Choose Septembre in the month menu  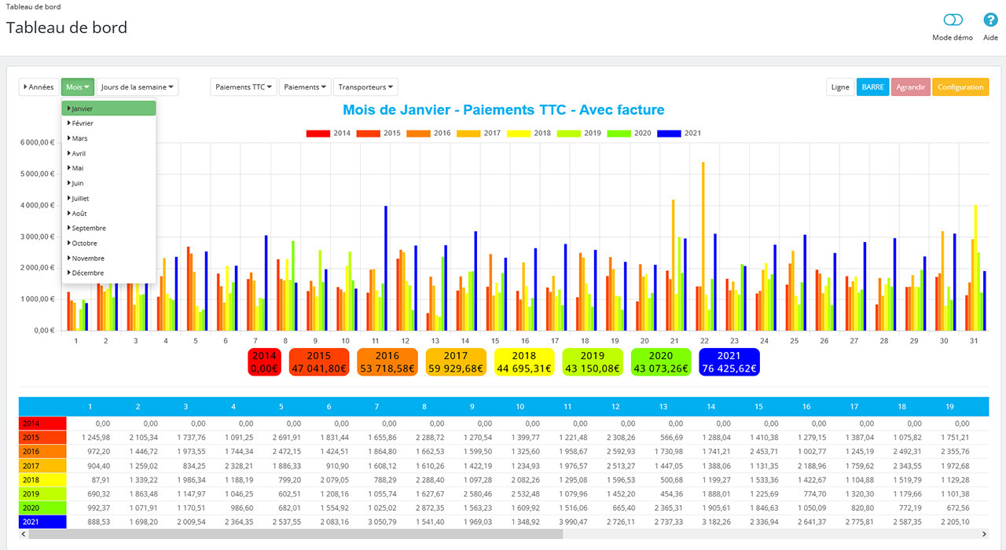coord(108,229)
